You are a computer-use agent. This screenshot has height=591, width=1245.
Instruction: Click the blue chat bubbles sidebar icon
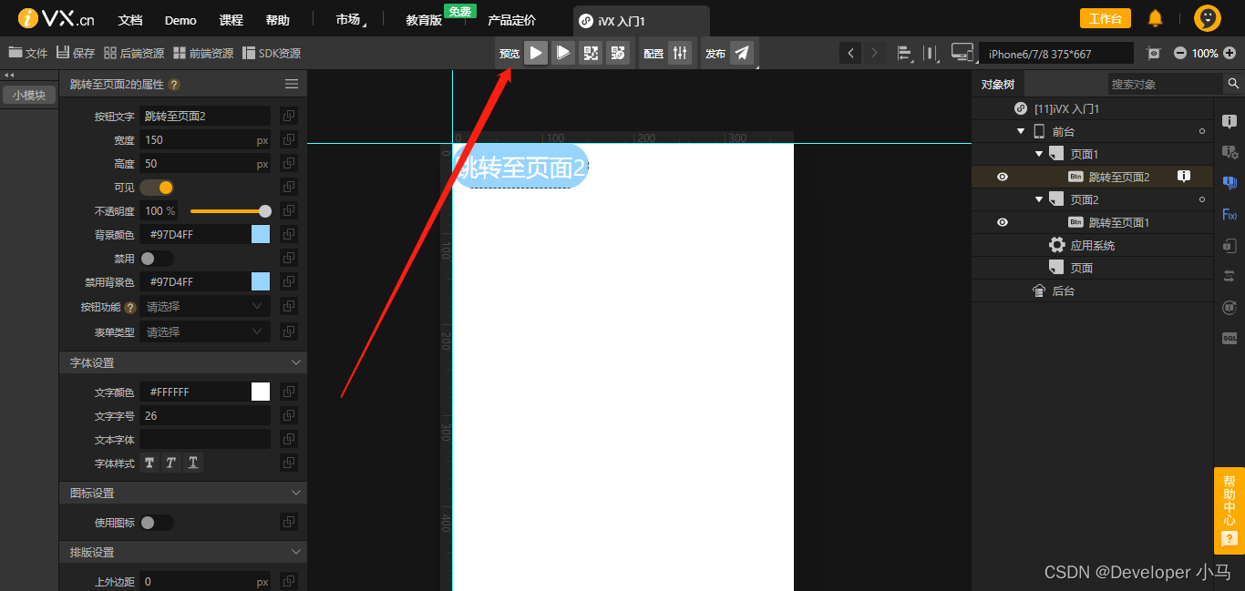1230,183
